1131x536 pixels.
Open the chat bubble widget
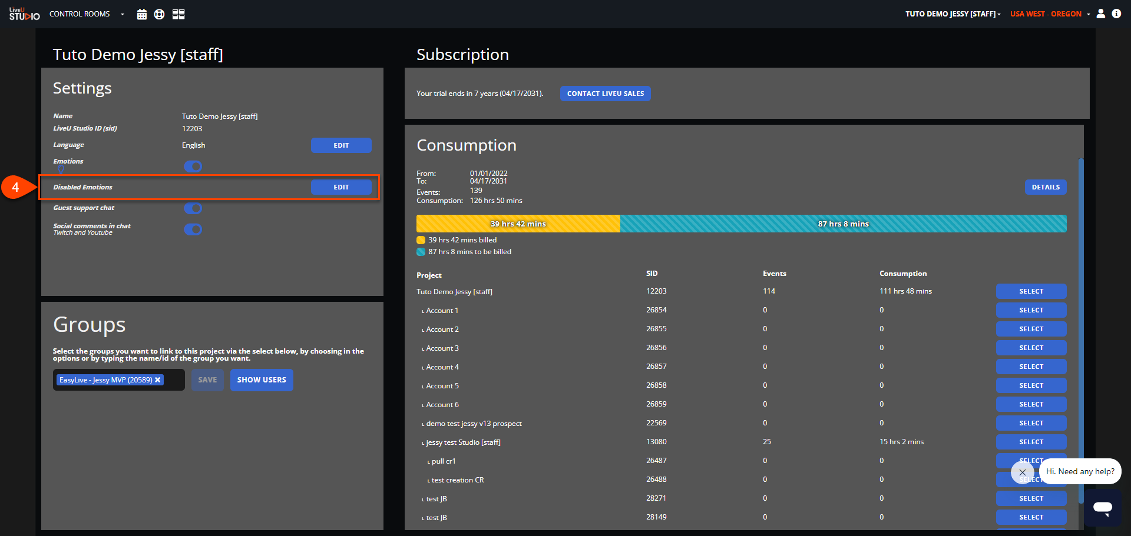pyautogui.click(x=1103, y=507)
